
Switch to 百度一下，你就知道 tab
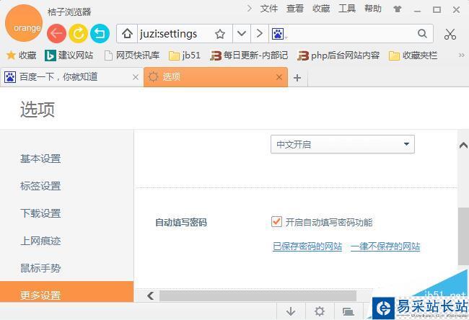coord(71,77)
